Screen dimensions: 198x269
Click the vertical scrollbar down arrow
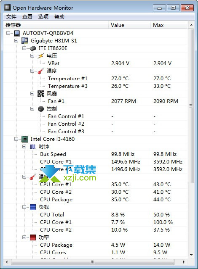[x=191, y=255]
